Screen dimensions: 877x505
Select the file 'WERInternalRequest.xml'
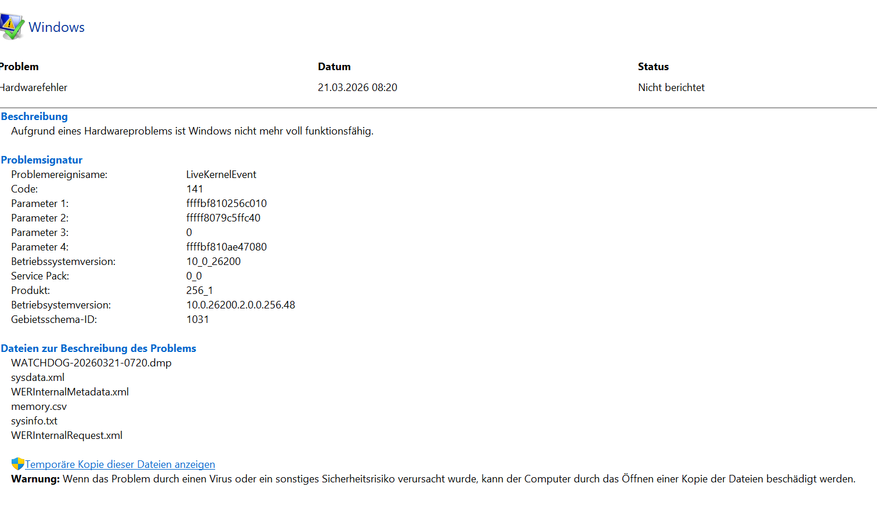click(67, 435)
